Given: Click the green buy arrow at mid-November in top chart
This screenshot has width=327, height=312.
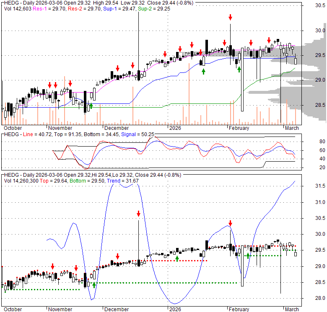Looking at the screenshot, I should (x=91, y=106).
